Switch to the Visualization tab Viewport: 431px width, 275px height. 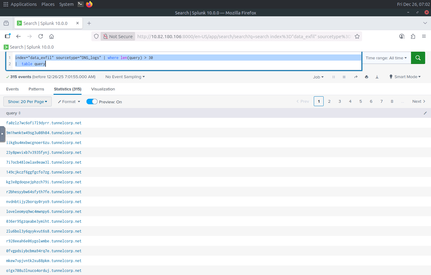point(103,89)
